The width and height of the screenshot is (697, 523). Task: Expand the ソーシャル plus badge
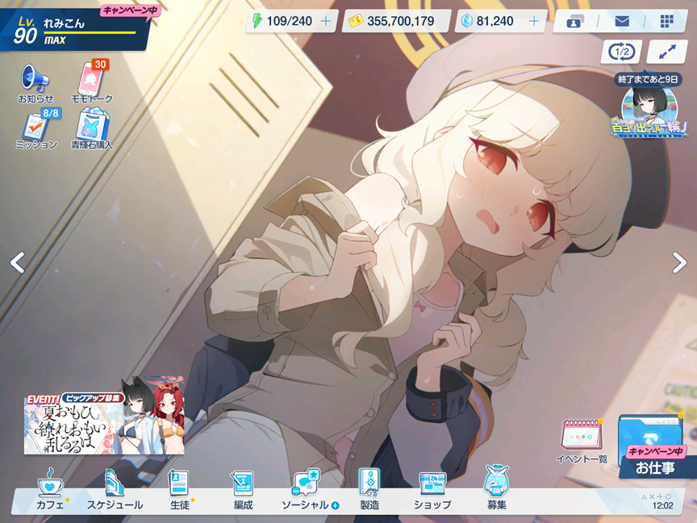[x=336, y=505]
